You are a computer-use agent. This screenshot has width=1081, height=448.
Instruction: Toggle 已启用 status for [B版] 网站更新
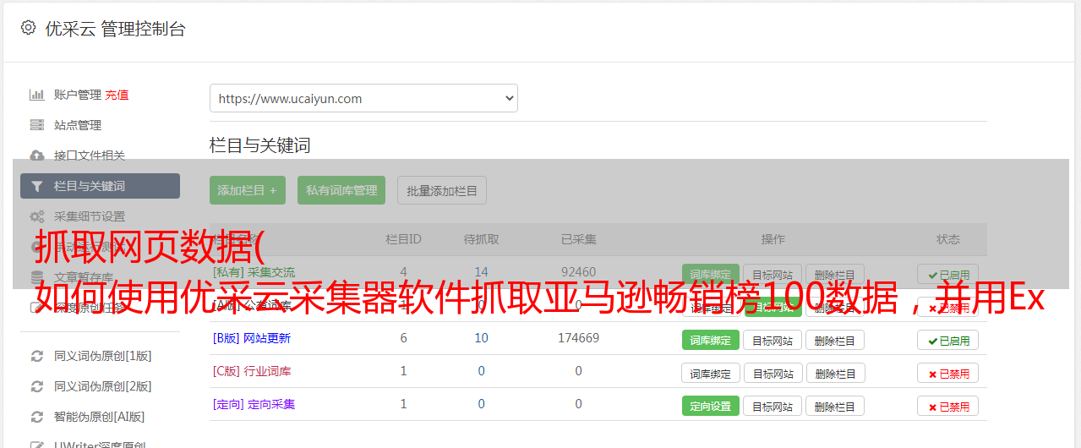[x=948, y=340]
